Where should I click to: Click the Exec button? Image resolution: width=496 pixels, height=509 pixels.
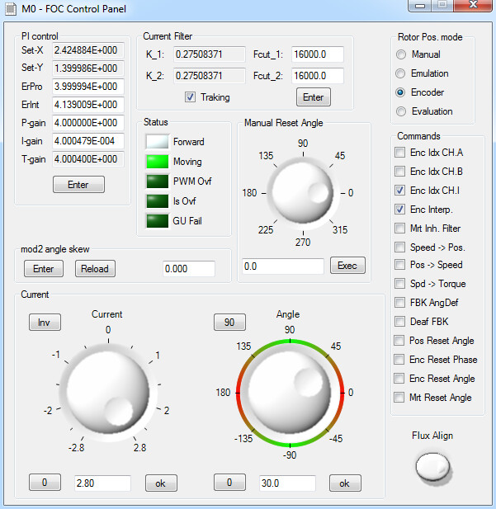click(347, 266)
